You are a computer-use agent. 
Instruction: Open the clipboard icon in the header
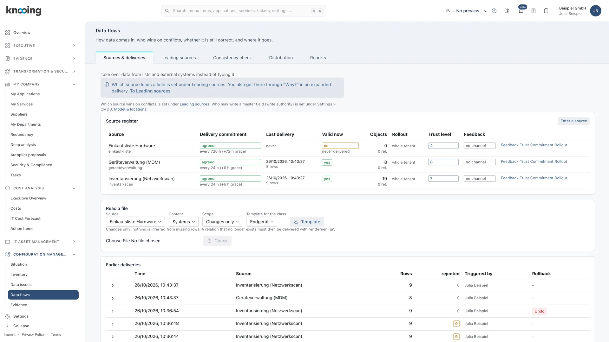(546, 11)
